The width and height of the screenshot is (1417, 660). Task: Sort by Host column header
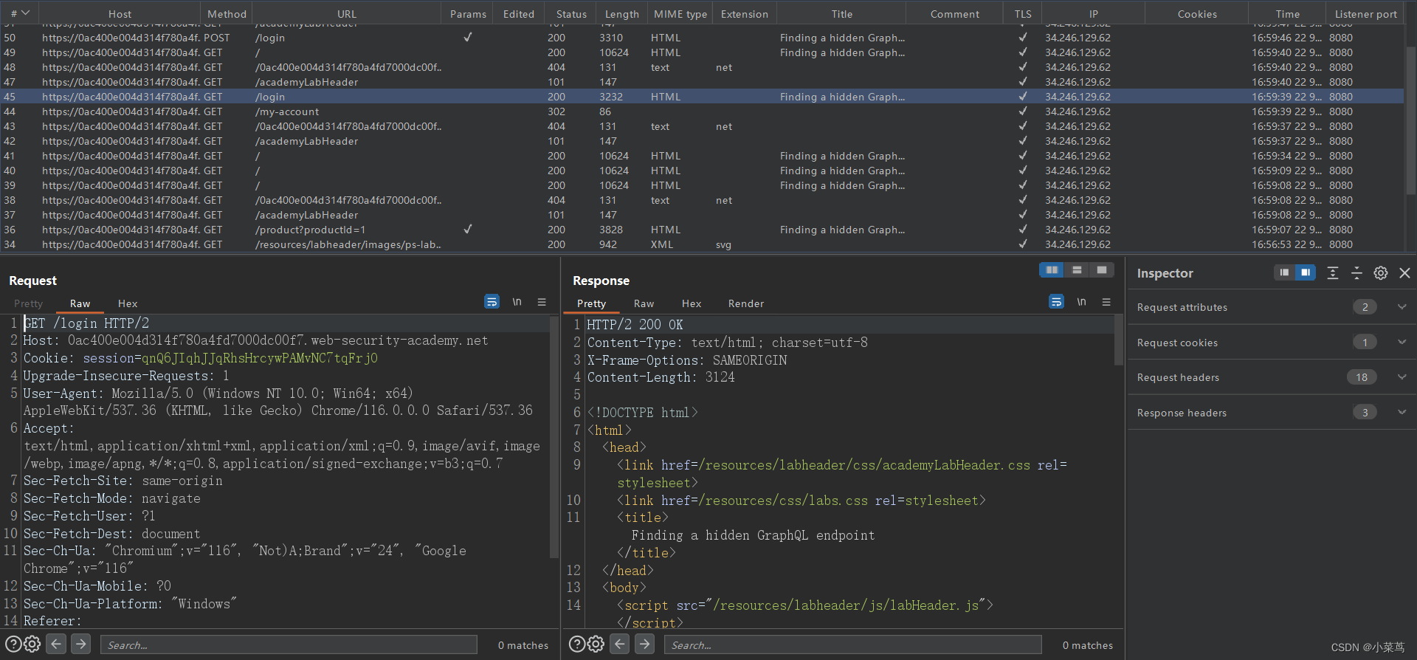point(120,13)
